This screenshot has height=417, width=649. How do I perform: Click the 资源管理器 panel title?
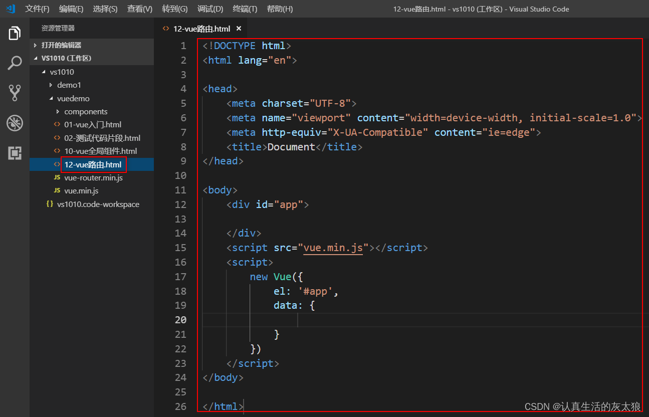pos(58,29)
